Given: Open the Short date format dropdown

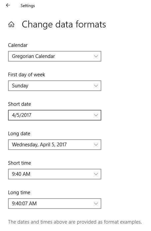Looking at the screenshot, I should pyautogui.click(x=55, y=115).
